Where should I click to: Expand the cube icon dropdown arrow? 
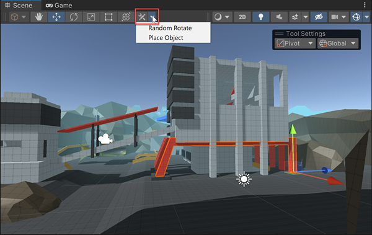24,17
